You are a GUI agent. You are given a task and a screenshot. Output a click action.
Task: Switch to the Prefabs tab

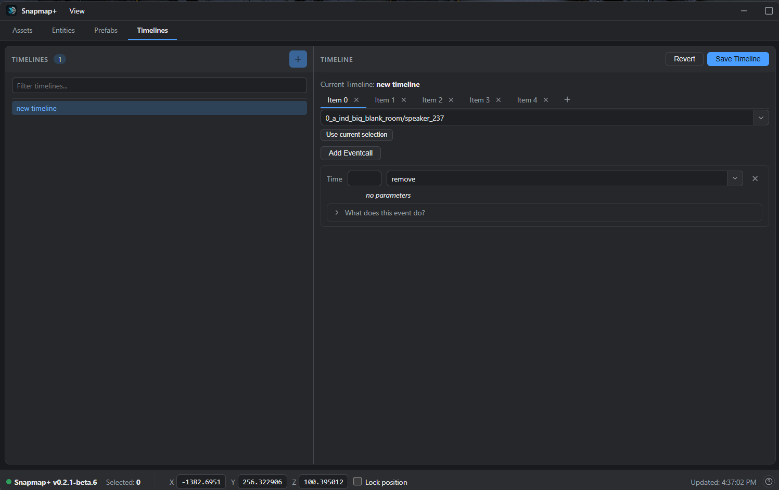(x=106, y=30)
